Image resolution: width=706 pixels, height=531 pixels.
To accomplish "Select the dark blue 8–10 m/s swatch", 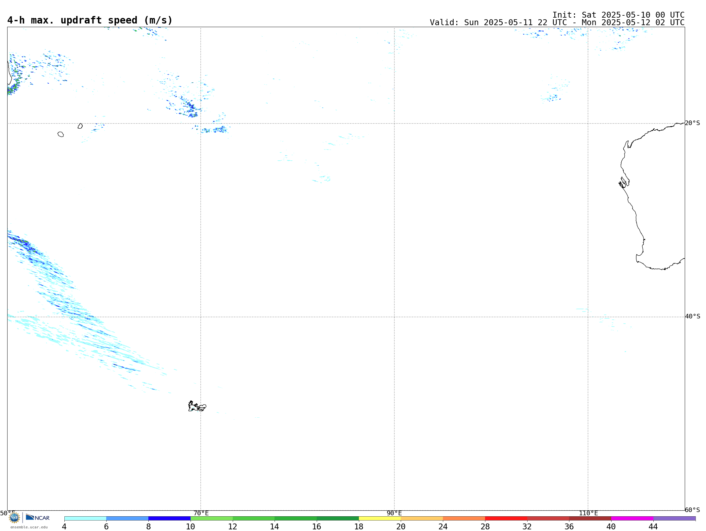I will click(x=169, y=518).
